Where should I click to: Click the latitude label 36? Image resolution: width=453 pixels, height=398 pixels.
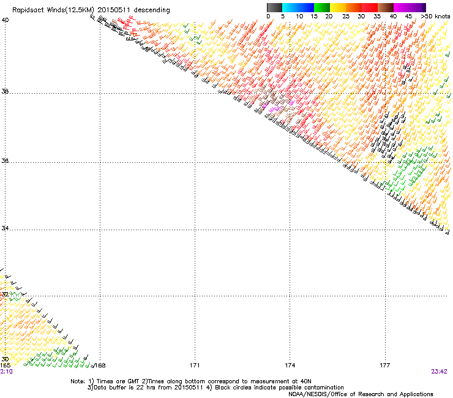tap(5, 160)
